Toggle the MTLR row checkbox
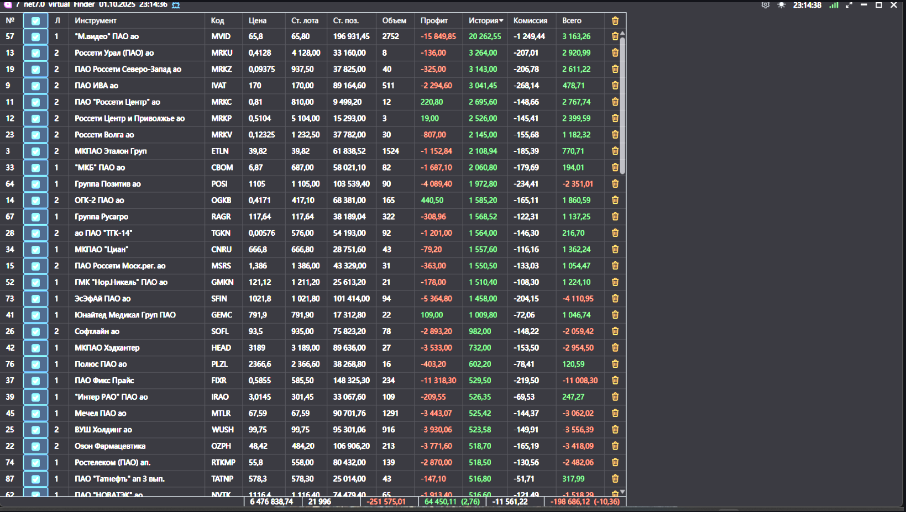 (x=35, y=414)
